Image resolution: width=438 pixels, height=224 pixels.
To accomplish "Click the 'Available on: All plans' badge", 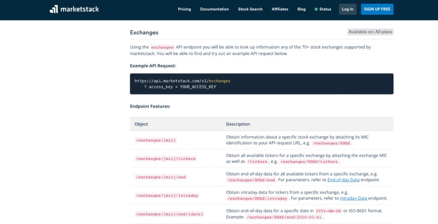I will click(370, 32).
